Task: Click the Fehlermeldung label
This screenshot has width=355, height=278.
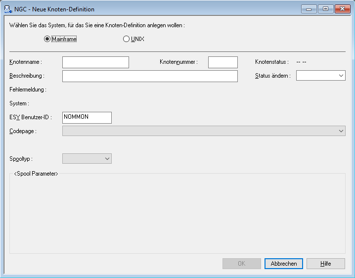Action: click(28, 90)
